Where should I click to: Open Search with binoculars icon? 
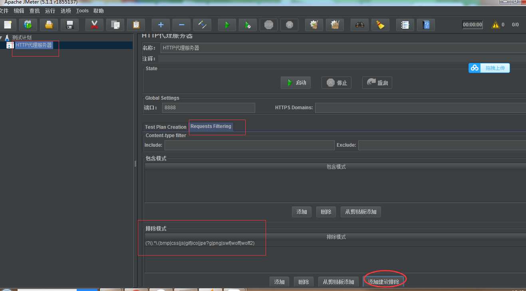tap(359, 25)
